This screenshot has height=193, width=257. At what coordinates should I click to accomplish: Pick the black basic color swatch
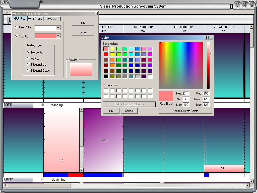106,76
